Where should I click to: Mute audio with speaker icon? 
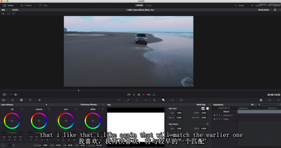pos(16,95)
